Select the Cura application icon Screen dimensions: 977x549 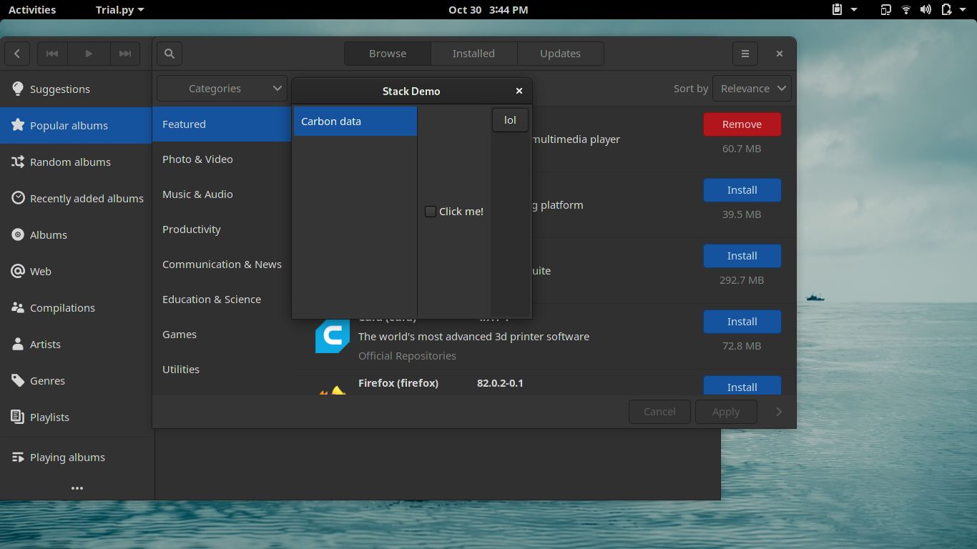tap(332, 336)
